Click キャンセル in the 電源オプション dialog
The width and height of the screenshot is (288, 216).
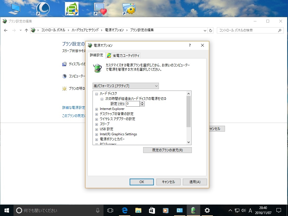click(168, 182)
